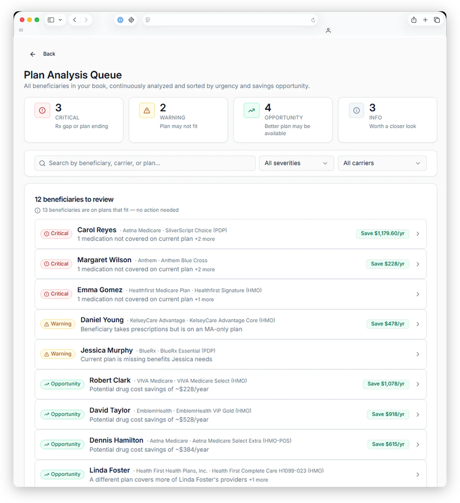Click the browser address bar
The height and width of the screenshot is (503, 460).
[230, 20]
